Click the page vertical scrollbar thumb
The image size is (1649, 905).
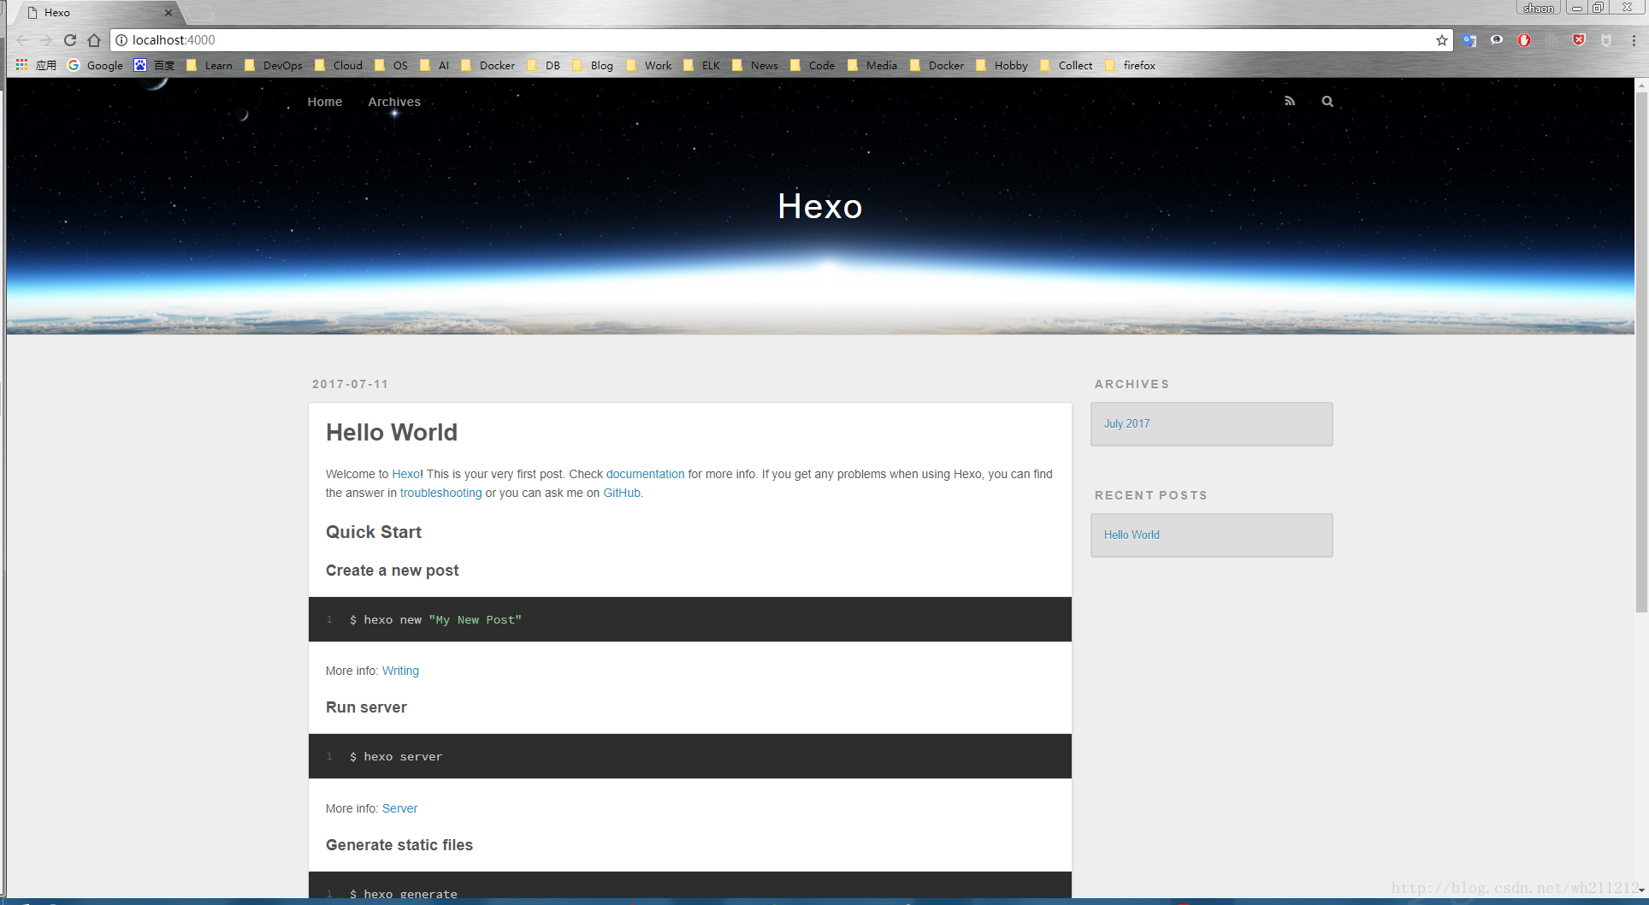(1641, 351)
